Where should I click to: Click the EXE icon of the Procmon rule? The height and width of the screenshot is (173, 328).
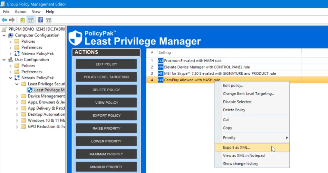(161, 61)
